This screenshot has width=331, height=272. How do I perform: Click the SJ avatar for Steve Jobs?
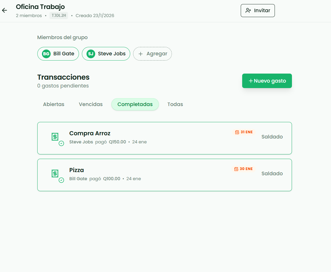91,54
